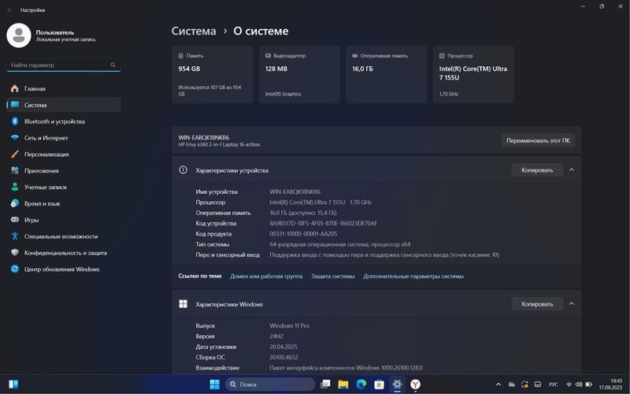Open the Оперативная память 16,0 ГБ card
The height and width of the screenshot is (394, 630).
pos(387,75)
